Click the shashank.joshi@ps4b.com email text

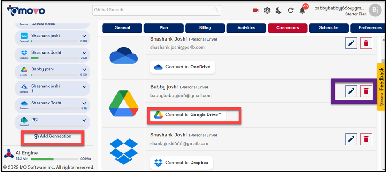177,48
